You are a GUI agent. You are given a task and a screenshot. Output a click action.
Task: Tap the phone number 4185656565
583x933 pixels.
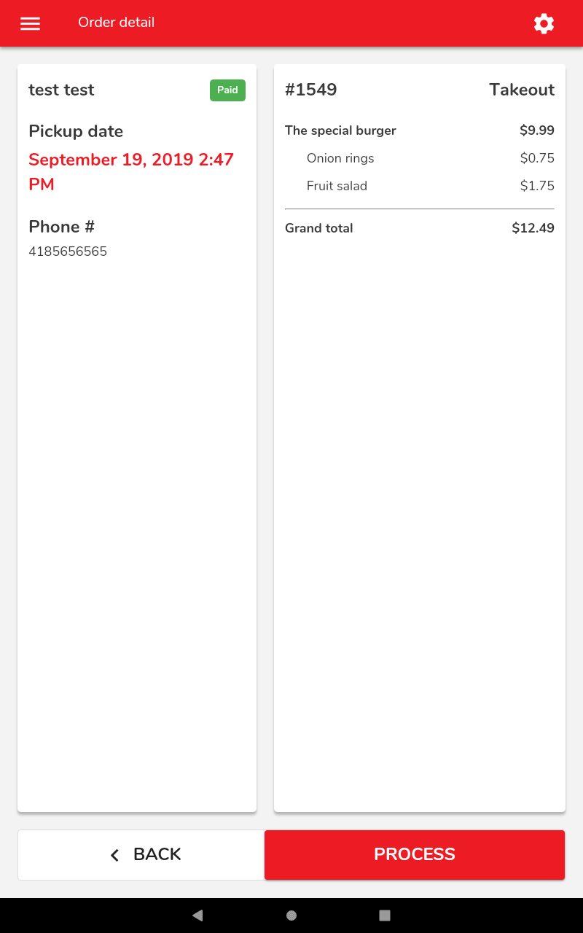tap(68, 251)
